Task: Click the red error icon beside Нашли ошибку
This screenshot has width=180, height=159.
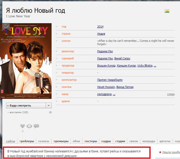Action: [x=160, y=152]
